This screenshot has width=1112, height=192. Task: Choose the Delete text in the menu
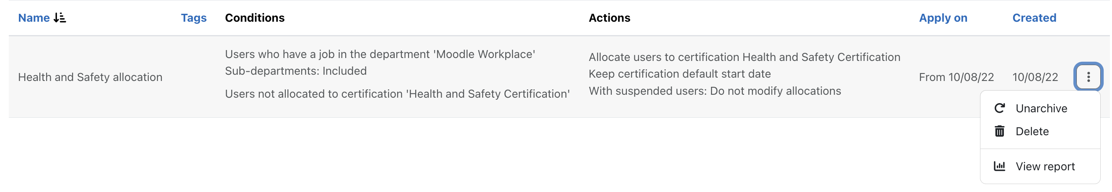point(1032,131)
